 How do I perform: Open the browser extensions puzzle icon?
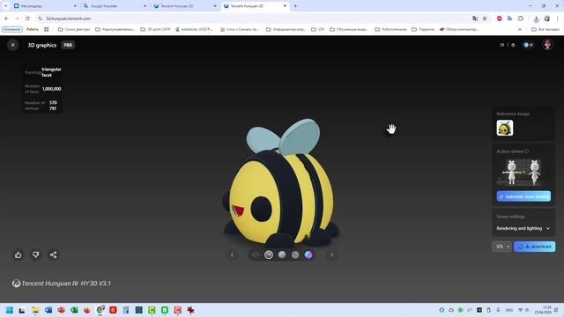pyautogui.click(x=521, y=18)
